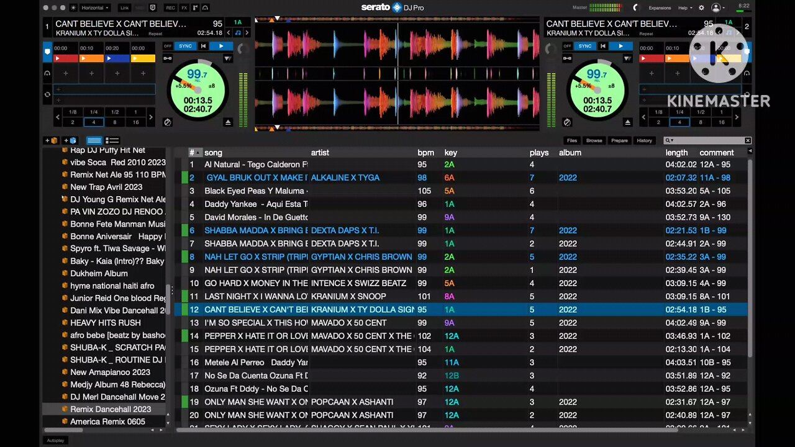The height and width of the screenshot is (447, 795).
Task: Shift the key up with deck 1's right arrow
Action: (247, 33)
